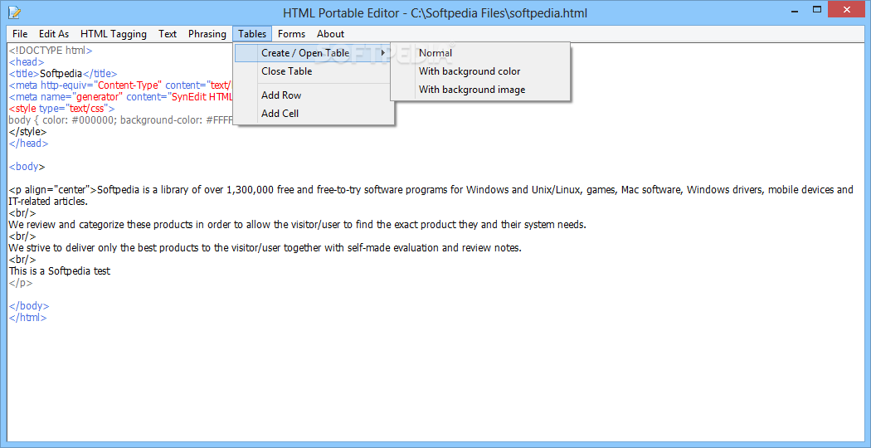
Task: Choose Add Cell from Tables menu
Action: click(x=314, y=114)
